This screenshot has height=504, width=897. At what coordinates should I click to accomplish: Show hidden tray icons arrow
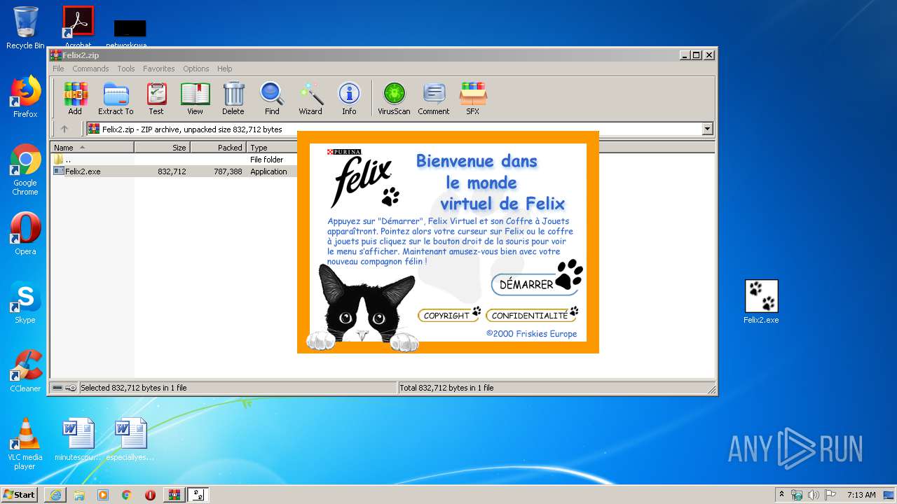(x=781, y=495)
